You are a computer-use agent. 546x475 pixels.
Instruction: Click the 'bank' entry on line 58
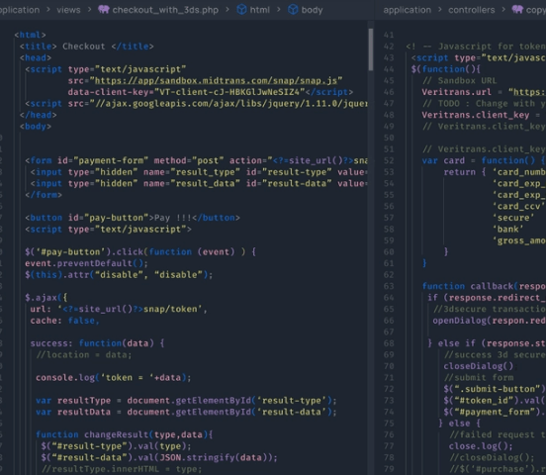(507, 230)
